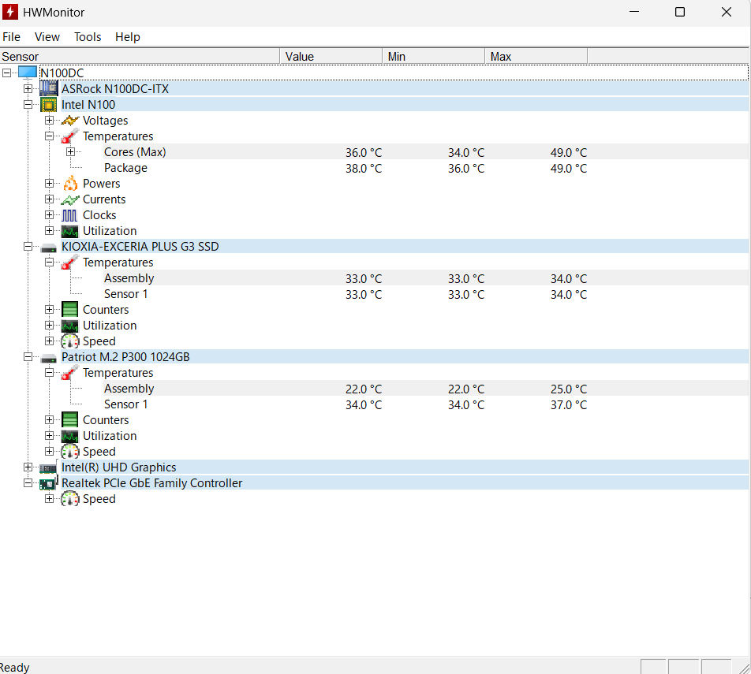
Task: Open the Tools menu
Action: (88, 37)
